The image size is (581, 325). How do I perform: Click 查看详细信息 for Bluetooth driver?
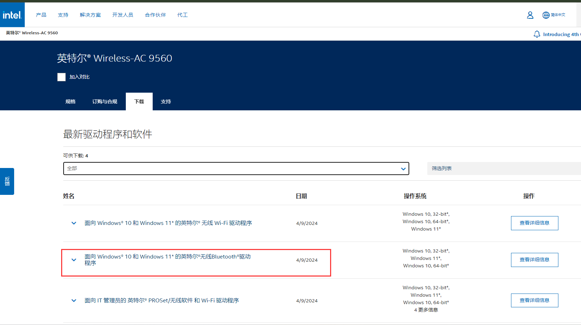(x=534, y=260)
